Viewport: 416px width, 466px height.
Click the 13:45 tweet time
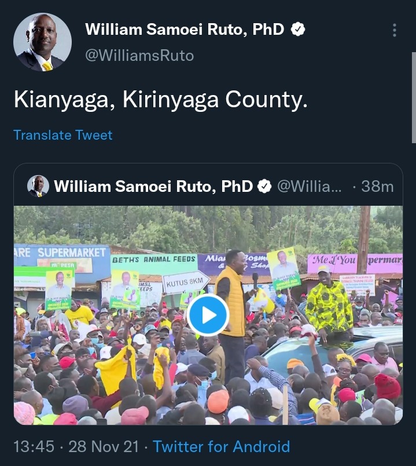click(34, 446)
